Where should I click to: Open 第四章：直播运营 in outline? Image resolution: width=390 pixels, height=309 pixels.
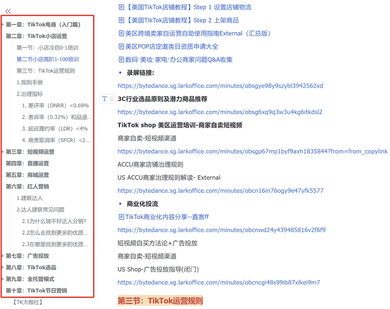(x=27, y=163)
